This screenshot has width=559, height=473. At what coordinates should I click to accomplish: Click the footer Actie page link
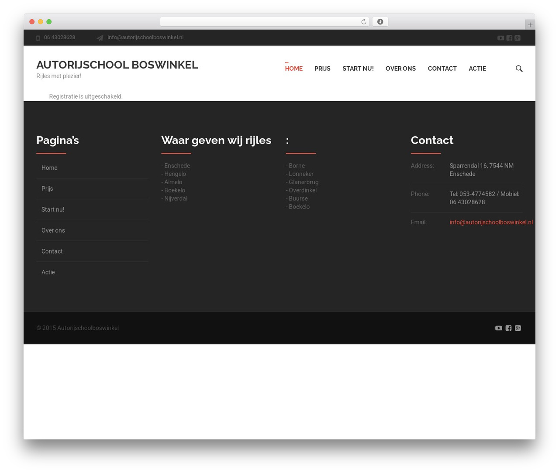coord(48,272)
